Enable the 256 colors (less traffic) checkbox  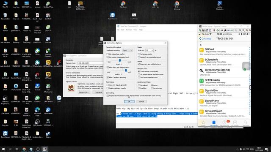[108, 54]
